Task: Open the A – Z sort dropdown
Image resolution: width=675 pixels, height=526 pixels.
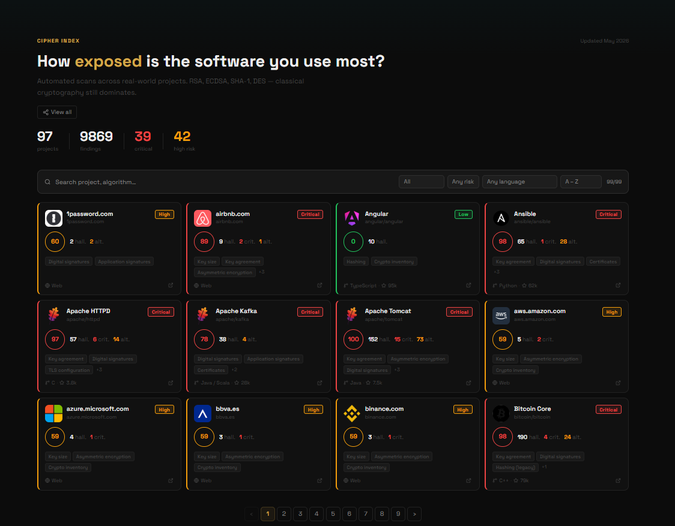Action: [581, 182]
